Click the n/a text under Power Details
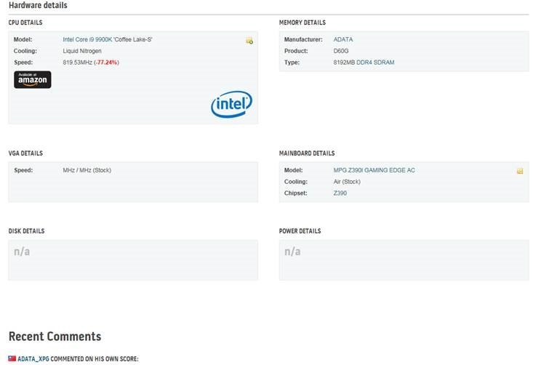 pos(292,252)
